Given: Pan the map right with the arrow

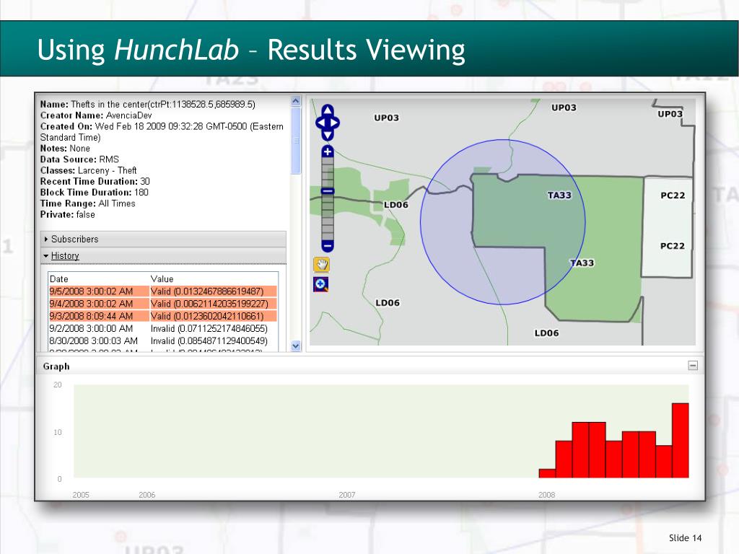Looking at the screenshot, I should coord(335,123).
